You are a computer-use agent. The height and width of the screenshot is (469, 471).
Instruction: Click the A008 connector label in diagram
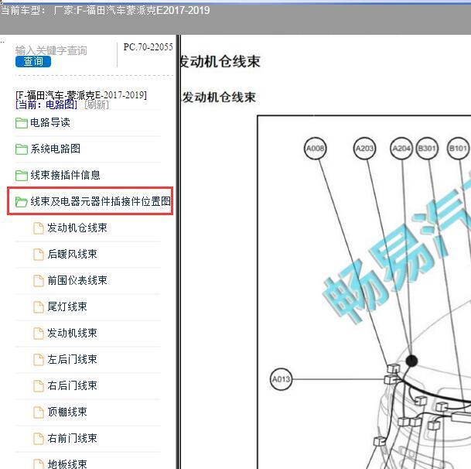(x=315, y=149)
